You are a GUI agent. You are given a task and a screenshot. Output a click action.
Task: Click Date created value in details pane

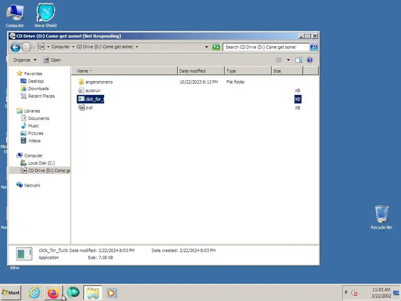[x=197, y=250]
